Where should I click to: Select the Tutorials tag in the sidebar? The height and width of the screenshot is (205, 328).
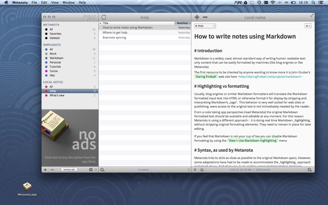(x=70, y=67)
